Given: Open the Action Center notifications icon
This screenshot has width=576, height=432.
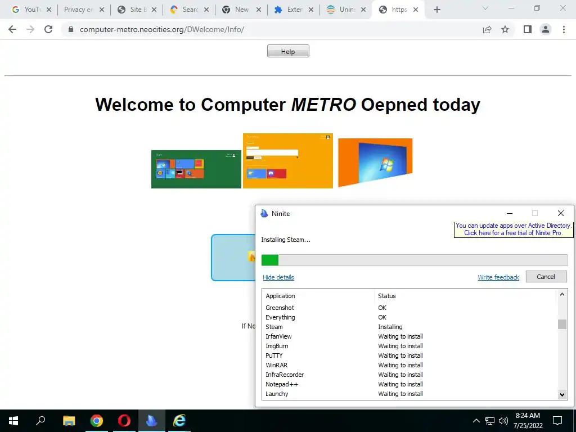Looking at the screenshot, I should [x=557, y=421].
